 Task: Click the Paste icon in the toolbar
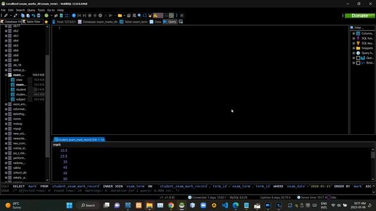coord(28,16)
